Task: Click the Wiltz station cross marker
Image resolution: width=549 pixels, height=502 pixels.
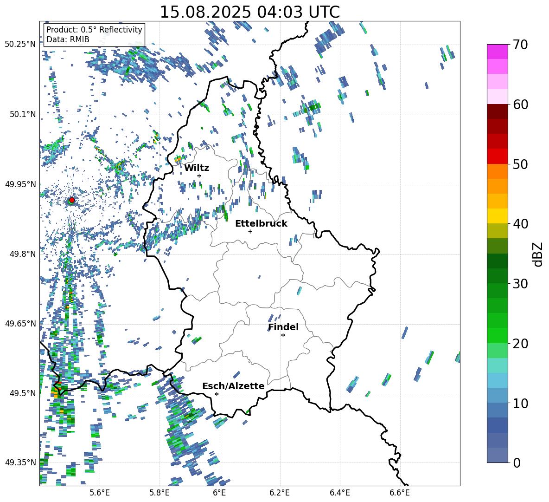Action: [x=199, y=176]
